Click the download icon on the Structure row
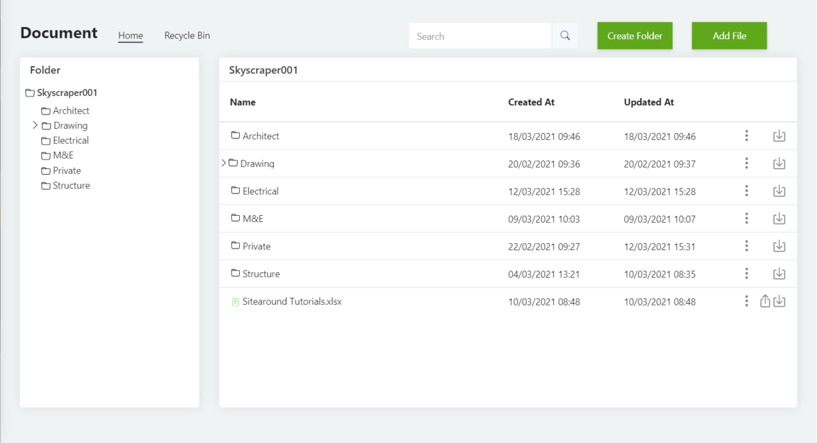817x443 pixels. click(x=779, y=273)
